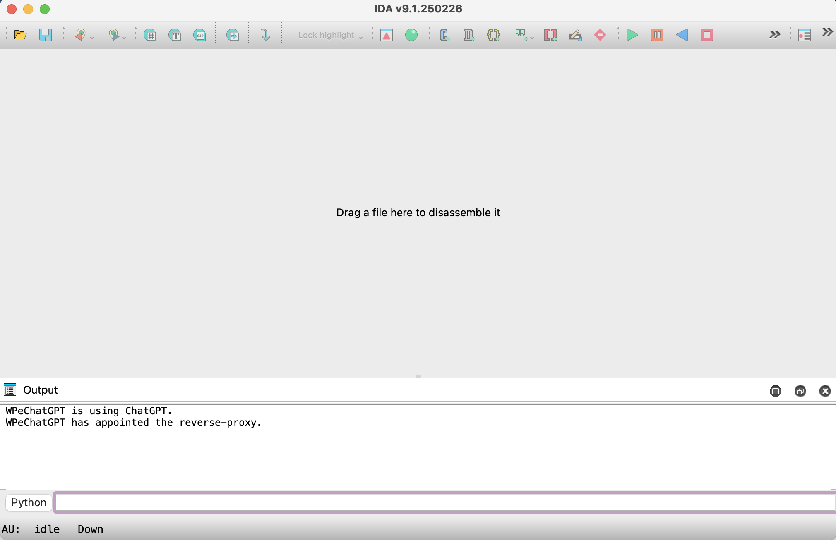
Task: Pause the process with the orange pause button
Action: (x=657, y=35)
